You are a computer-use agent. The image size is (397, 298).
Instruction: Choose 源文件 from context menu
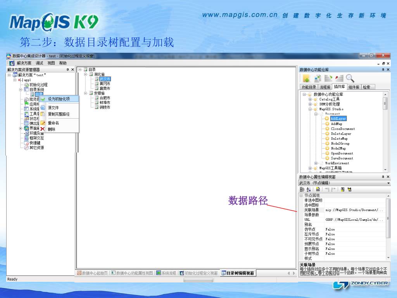click(59, 107)
